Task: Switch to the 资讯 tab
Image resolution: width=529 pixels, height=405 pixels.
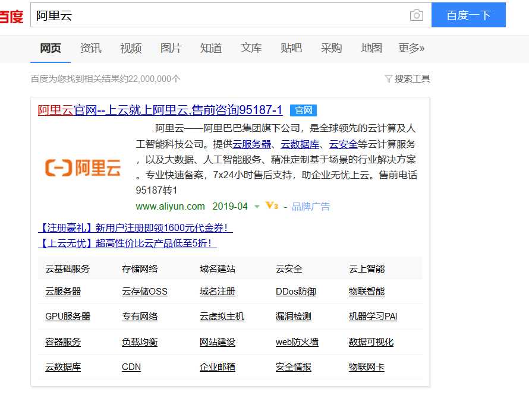Action: 90,48
